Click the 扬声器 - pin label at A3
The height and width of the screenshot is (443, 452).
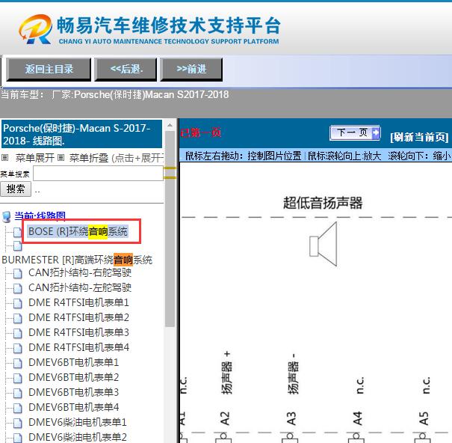pos(293,373)
